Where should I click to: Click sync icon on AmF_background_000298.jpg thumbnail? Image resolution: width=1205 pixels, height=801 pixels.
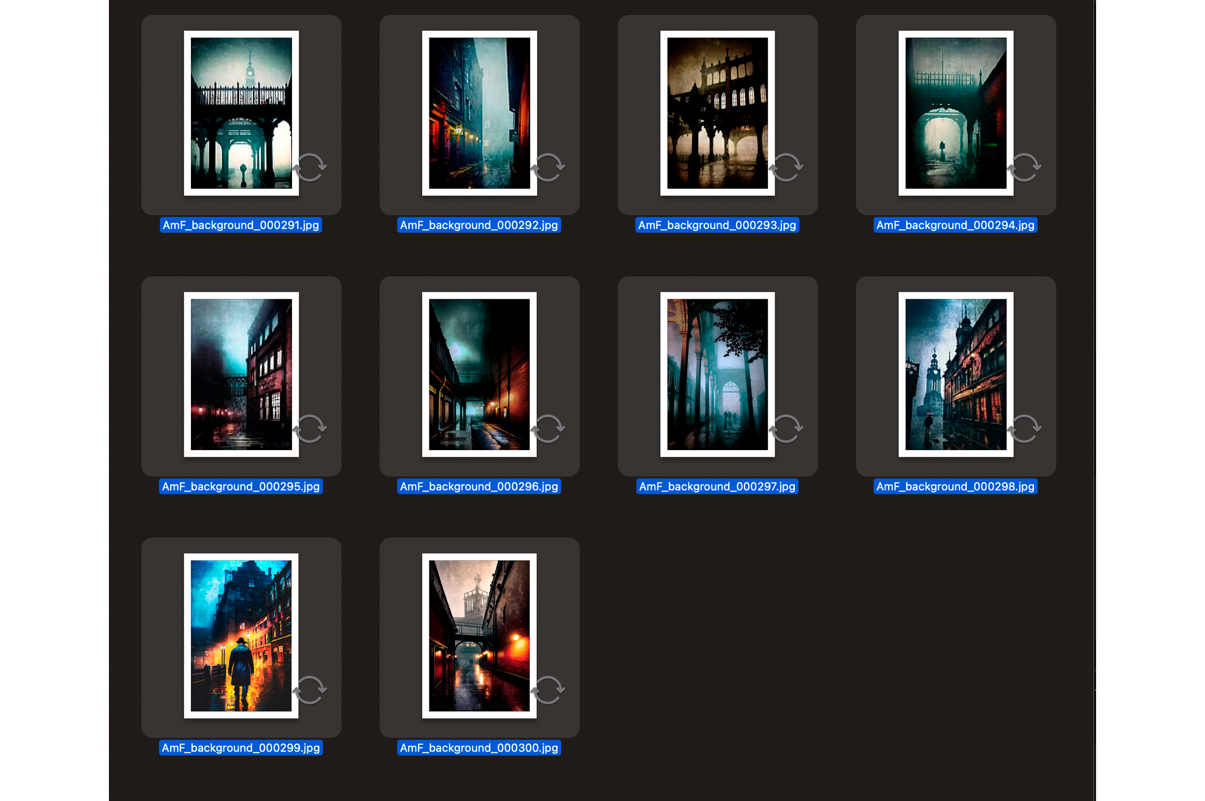[1025, 428]
